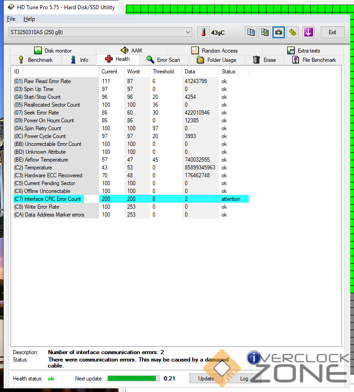Click the Health status 'ok' text
This screenshot has width=354, height=392.
(51, 379)
